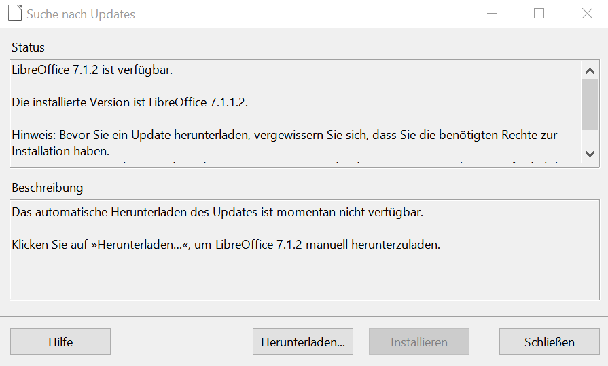This screenshot has height=366, width=608.
Task: Click the greyed-out Installieren button
Action: click(419, 342)
